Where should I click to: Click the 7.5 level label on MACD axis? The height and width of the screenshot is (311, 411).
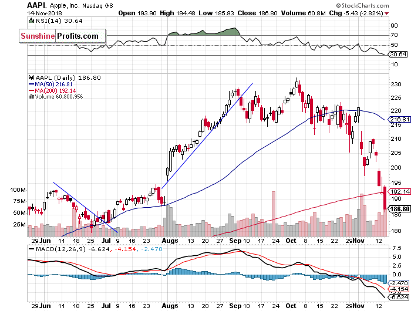396,248
